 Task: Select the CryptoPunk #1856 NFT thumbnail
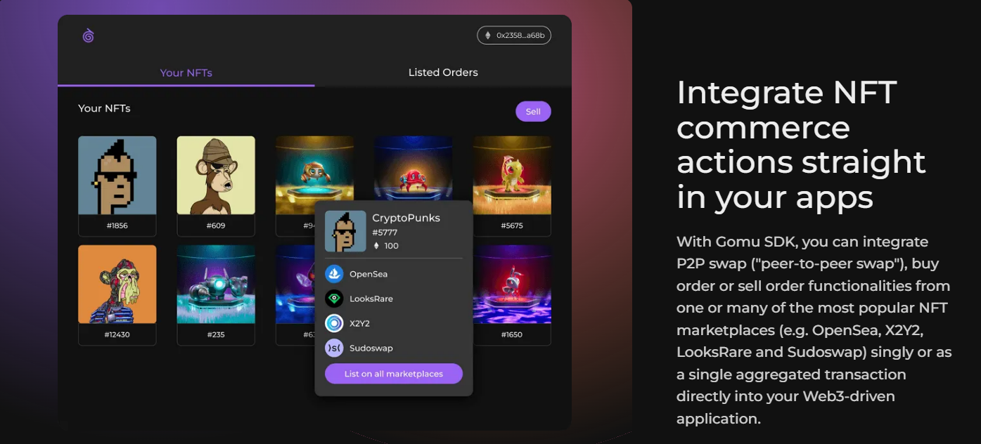point(117,176)
